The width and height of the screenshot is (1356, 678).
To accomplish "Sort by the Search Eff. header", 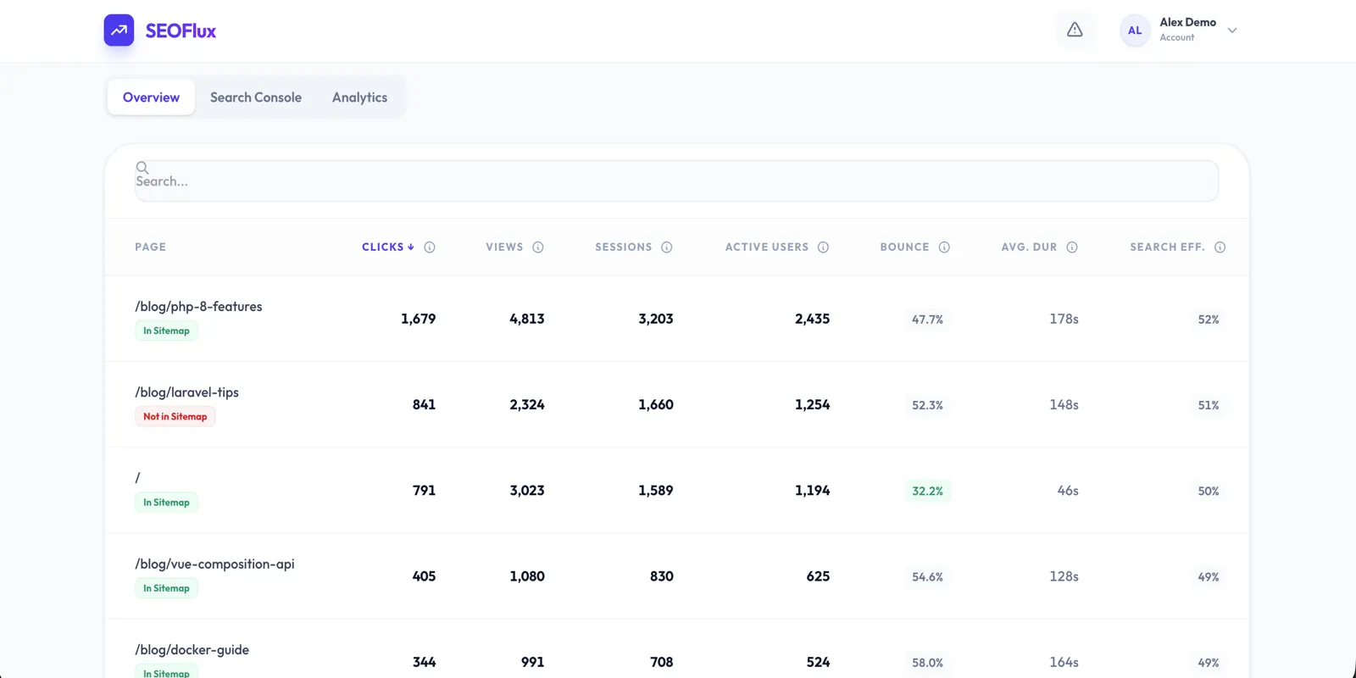I will tap(1167, 247).
